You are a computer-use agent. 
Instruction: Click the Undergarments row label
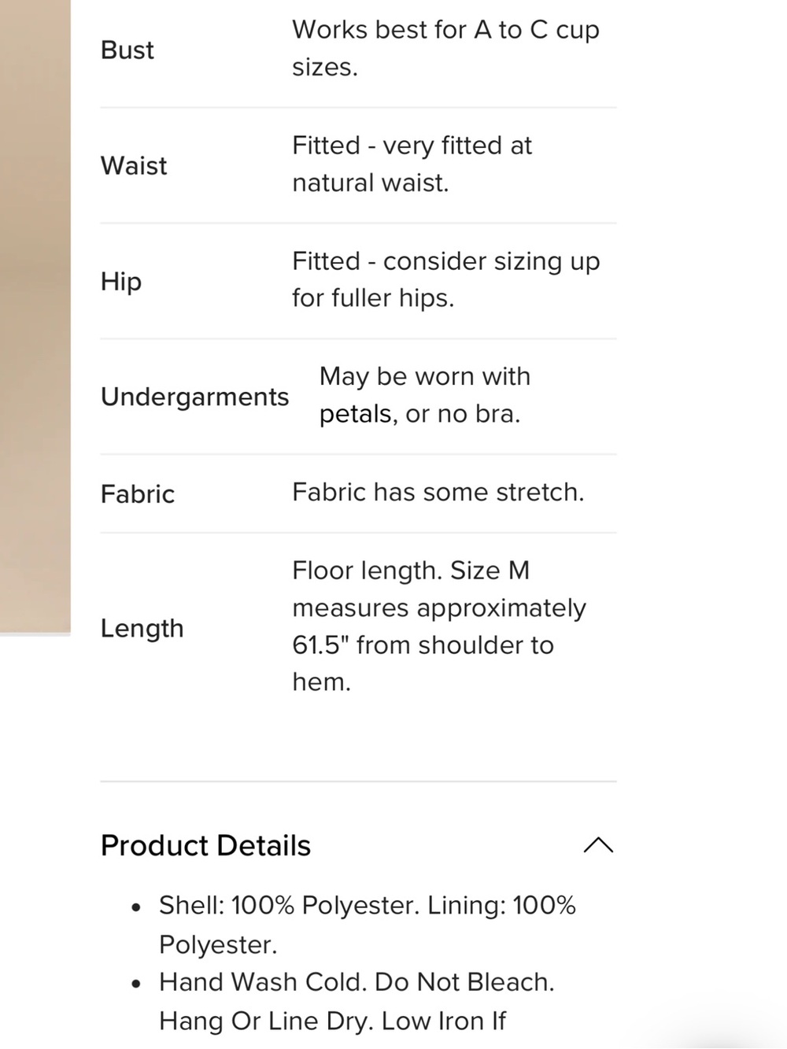(x=194, y=397)
